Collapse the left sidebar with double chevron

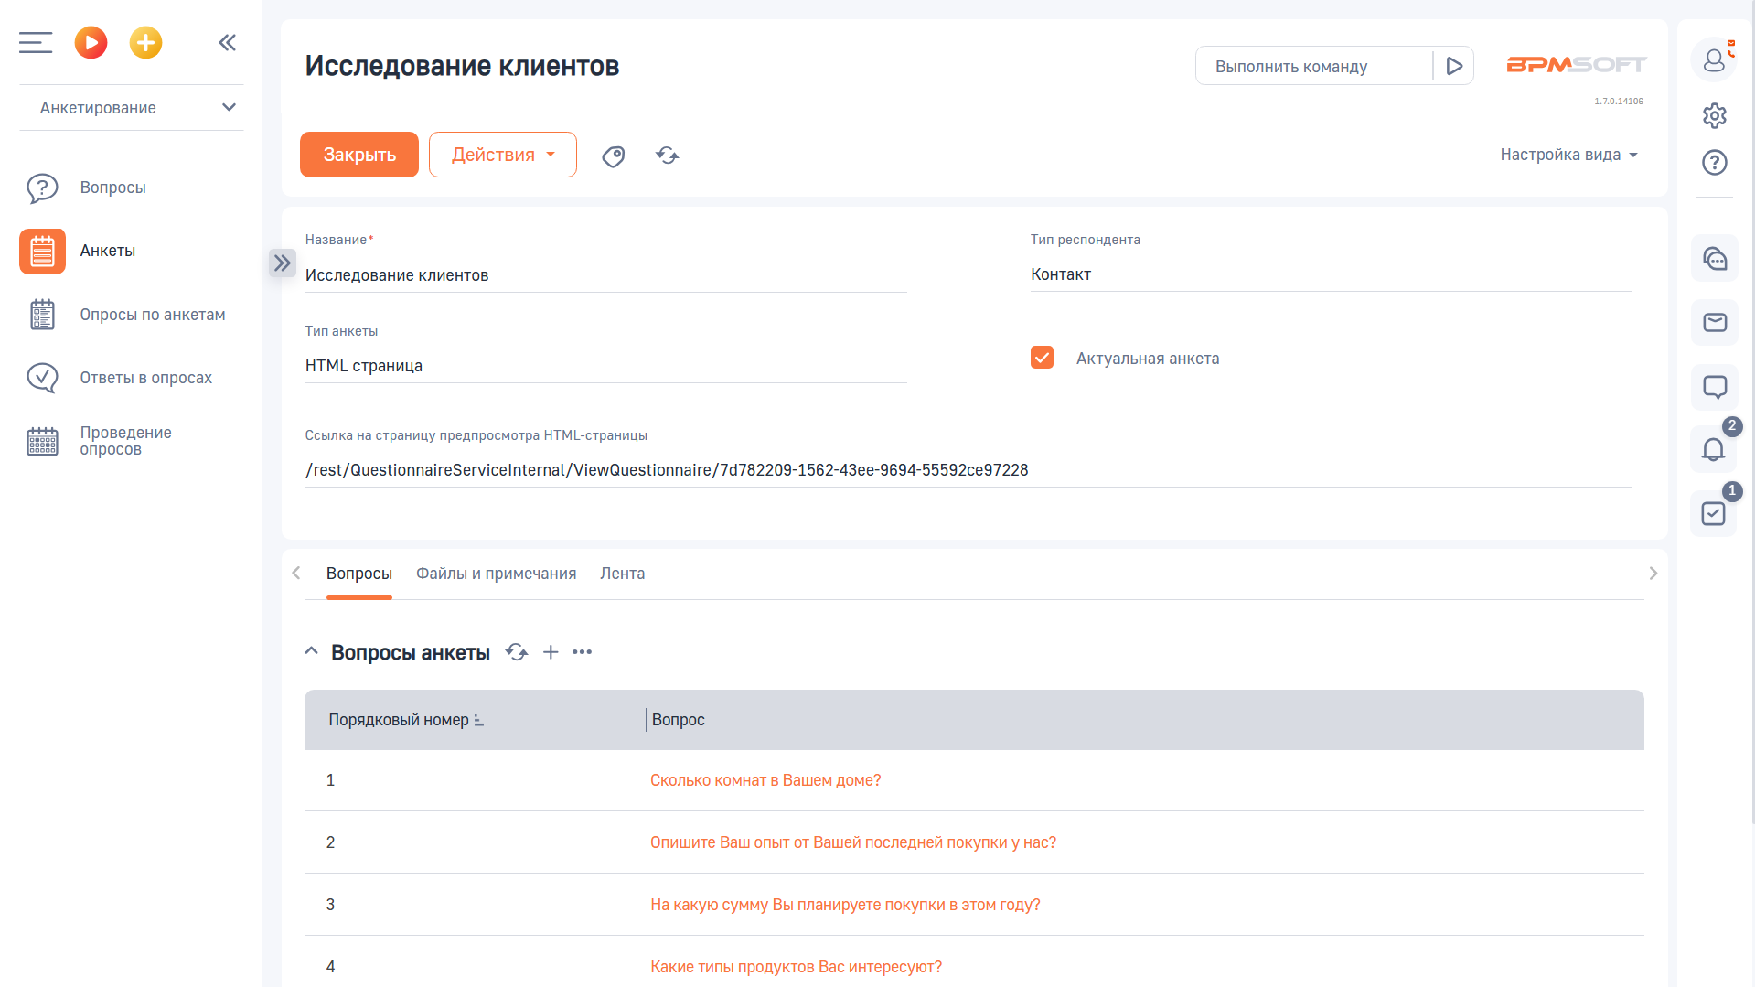point(228,42)
